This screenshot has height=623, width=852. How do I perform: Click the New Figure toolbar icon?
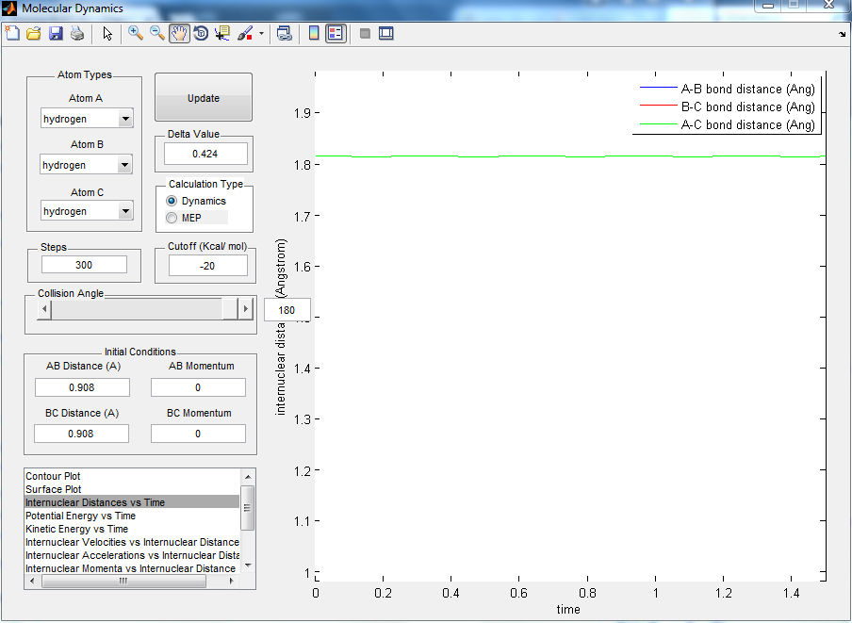pos(12,34)
